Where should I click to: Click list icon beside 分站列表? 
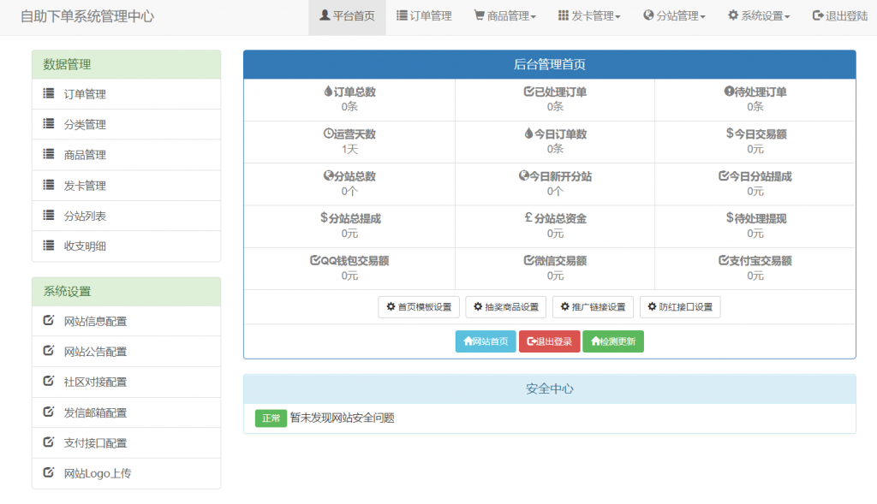pos(49,215)
